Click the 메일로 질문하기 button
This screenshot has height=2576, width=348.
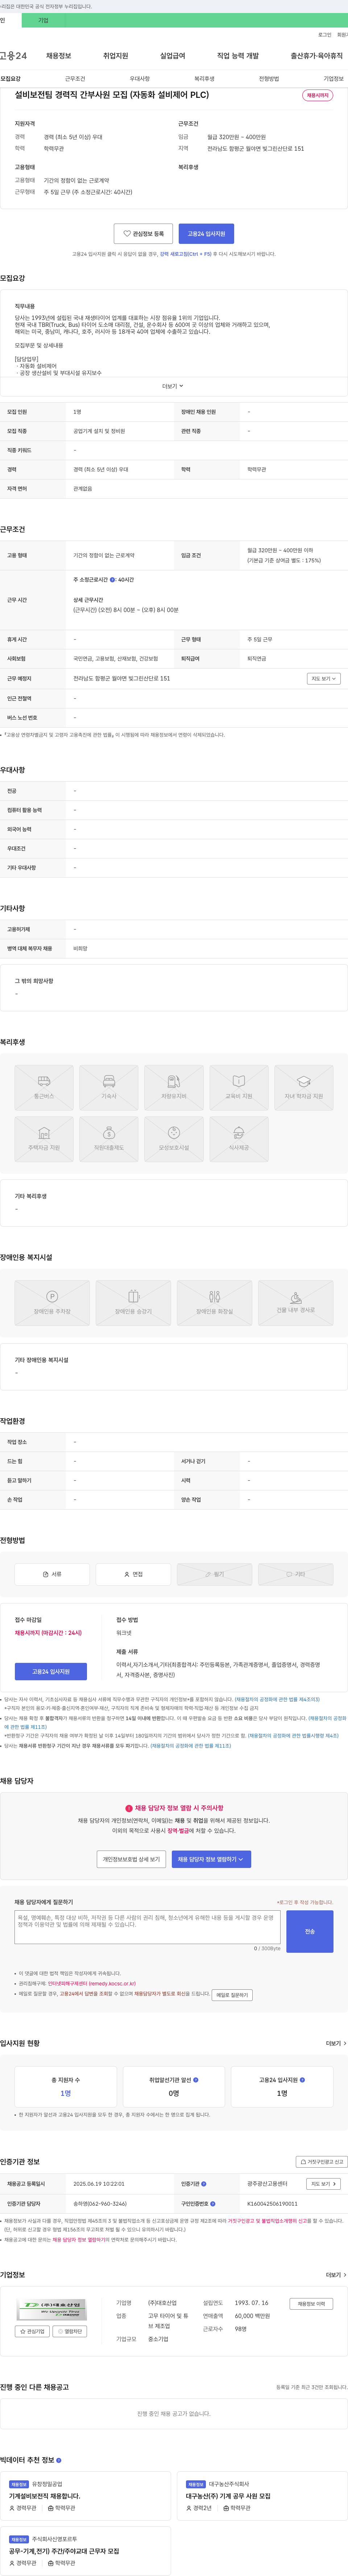click(x=232, y=1995)
